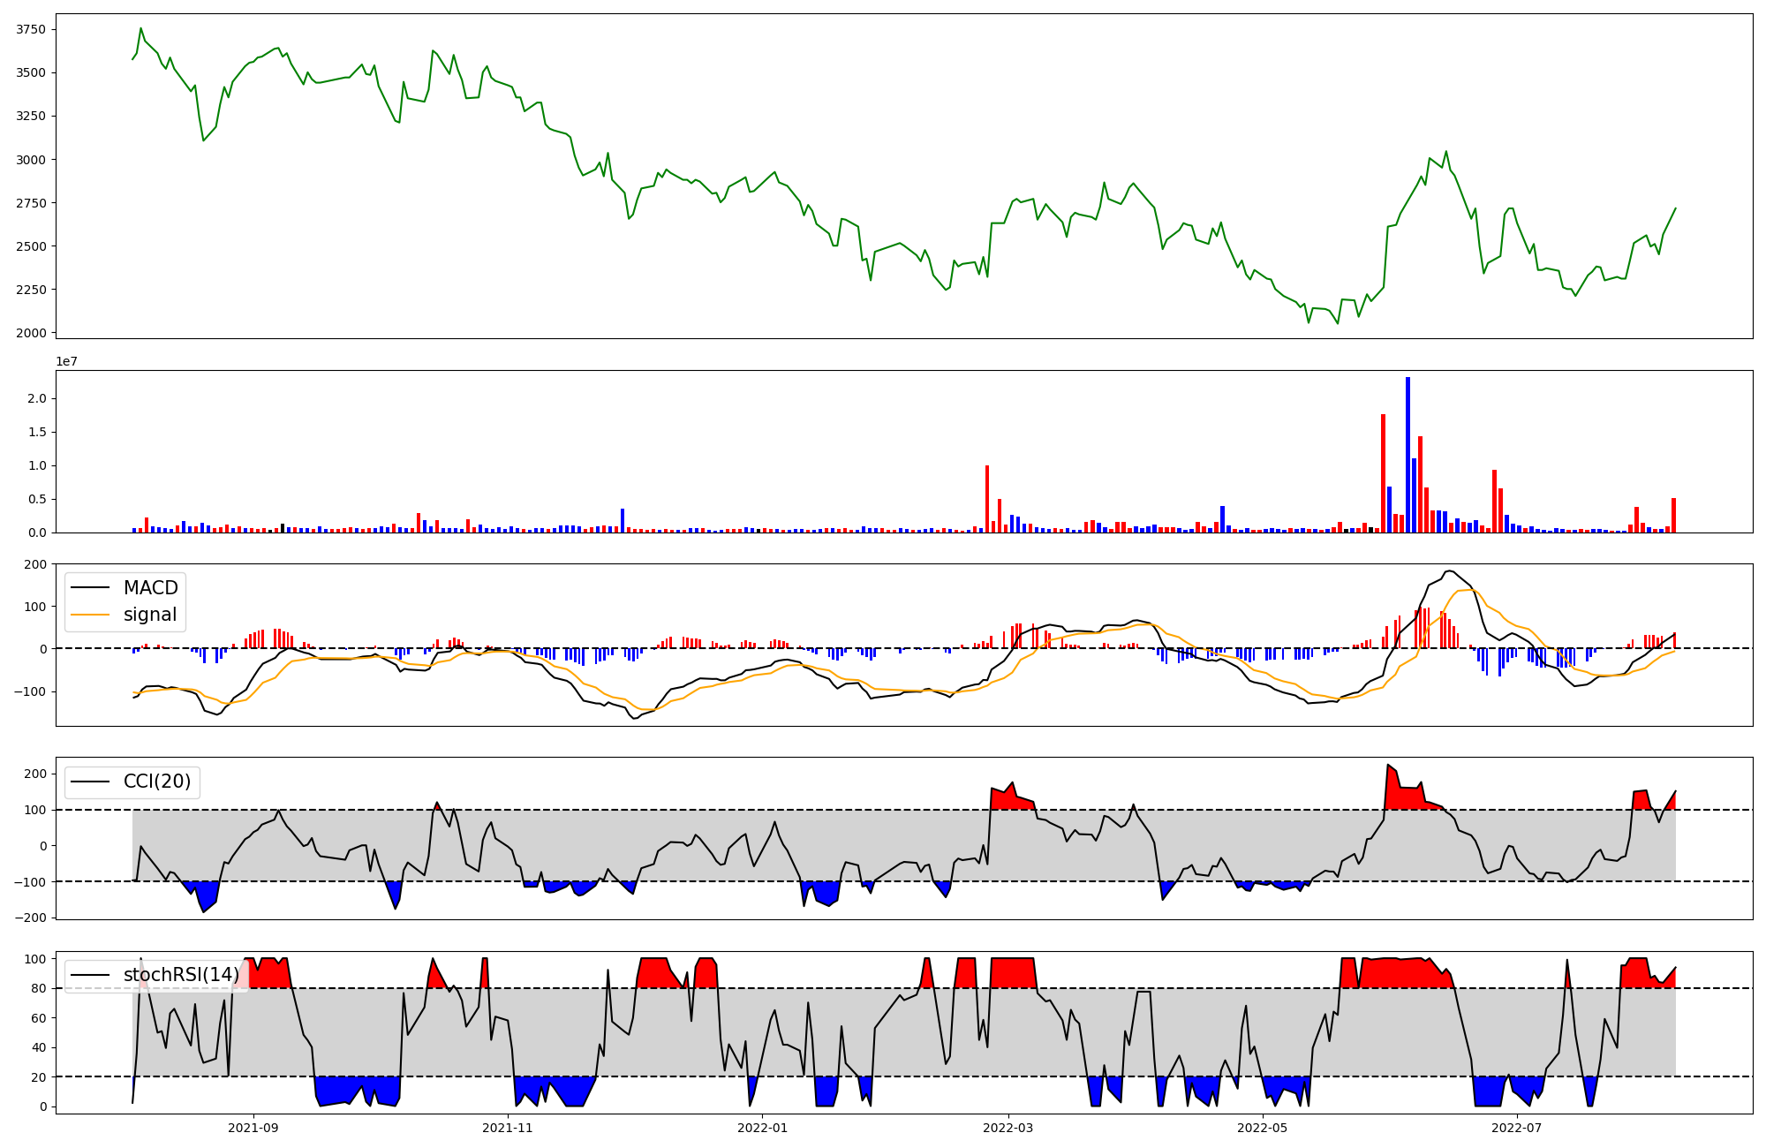This screenshot has height=1148, width=1766.
Task: Click the signal legend label
Action: click(150, 615)
